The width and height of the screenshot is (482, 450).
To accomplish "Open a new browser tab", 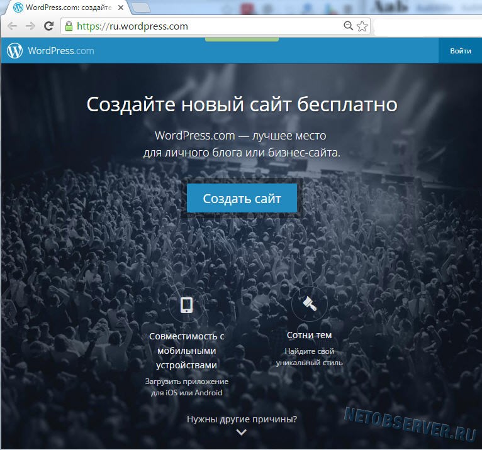I will [141, 8].
